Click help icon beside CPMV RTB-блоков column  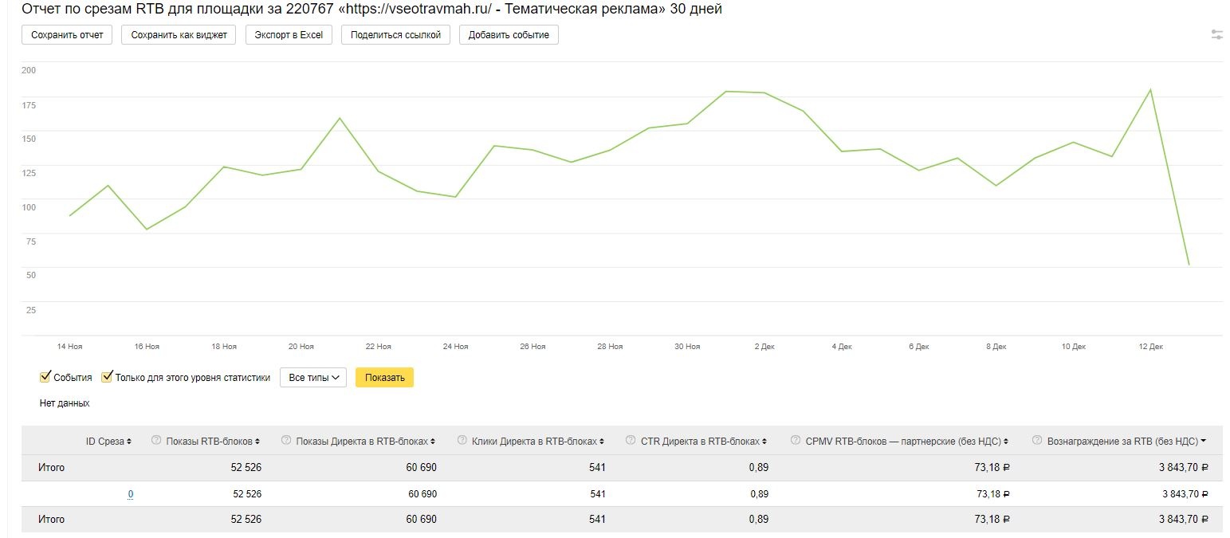coord(796,441)
